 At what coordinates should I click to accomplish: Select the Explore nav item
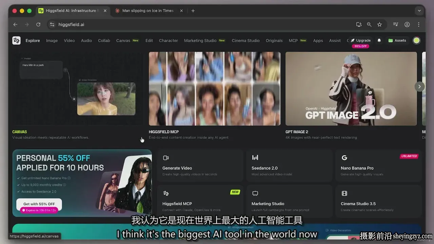pyautogui.click(x=33, y=41)
